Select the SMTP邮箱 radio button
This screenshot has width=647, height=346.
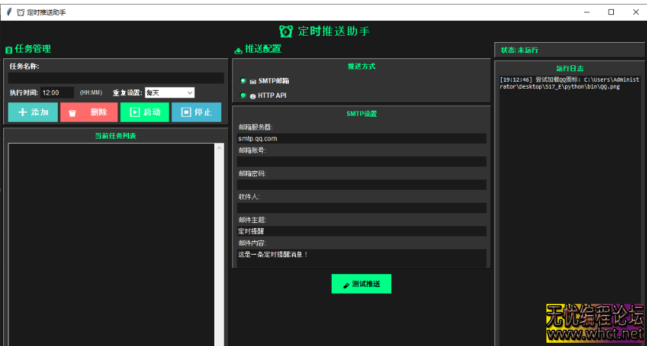point(243,81)
